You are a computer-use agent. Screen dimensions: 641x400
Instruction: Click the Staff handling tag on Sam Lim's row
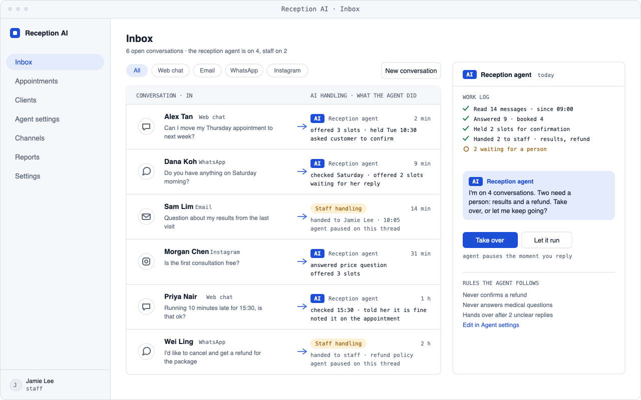click(x=339, y=208)
